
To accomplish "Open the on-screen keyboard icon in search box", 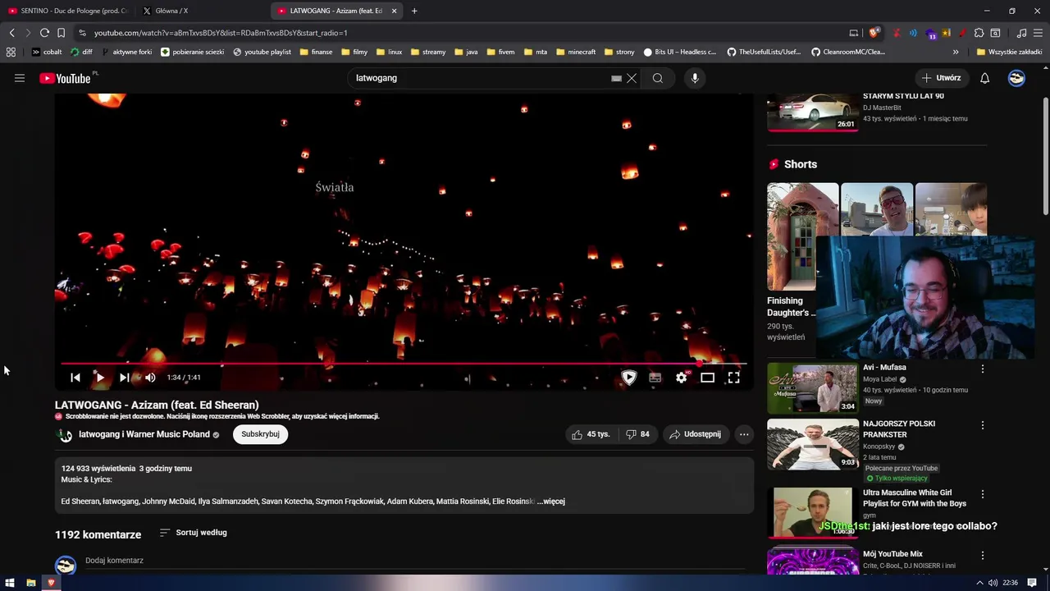I will pyautogui.click(x=616, y=78).
